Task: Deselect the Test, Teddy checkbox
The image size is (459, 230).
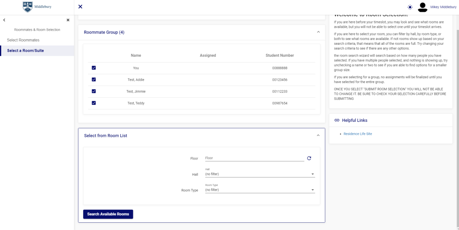Action: (x=94, y=103)
